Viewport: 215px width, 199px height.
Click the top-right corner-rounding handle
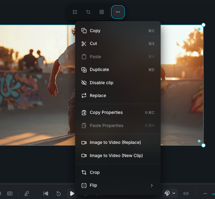click(199, 29)
